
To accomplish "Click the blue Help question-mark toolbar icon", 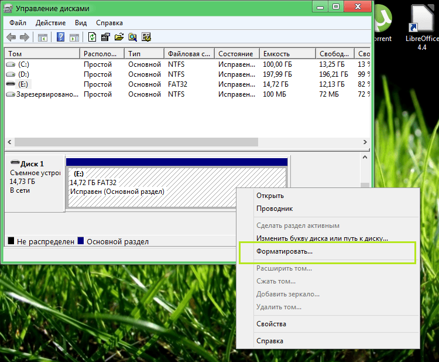I will (x=60, y=37).
